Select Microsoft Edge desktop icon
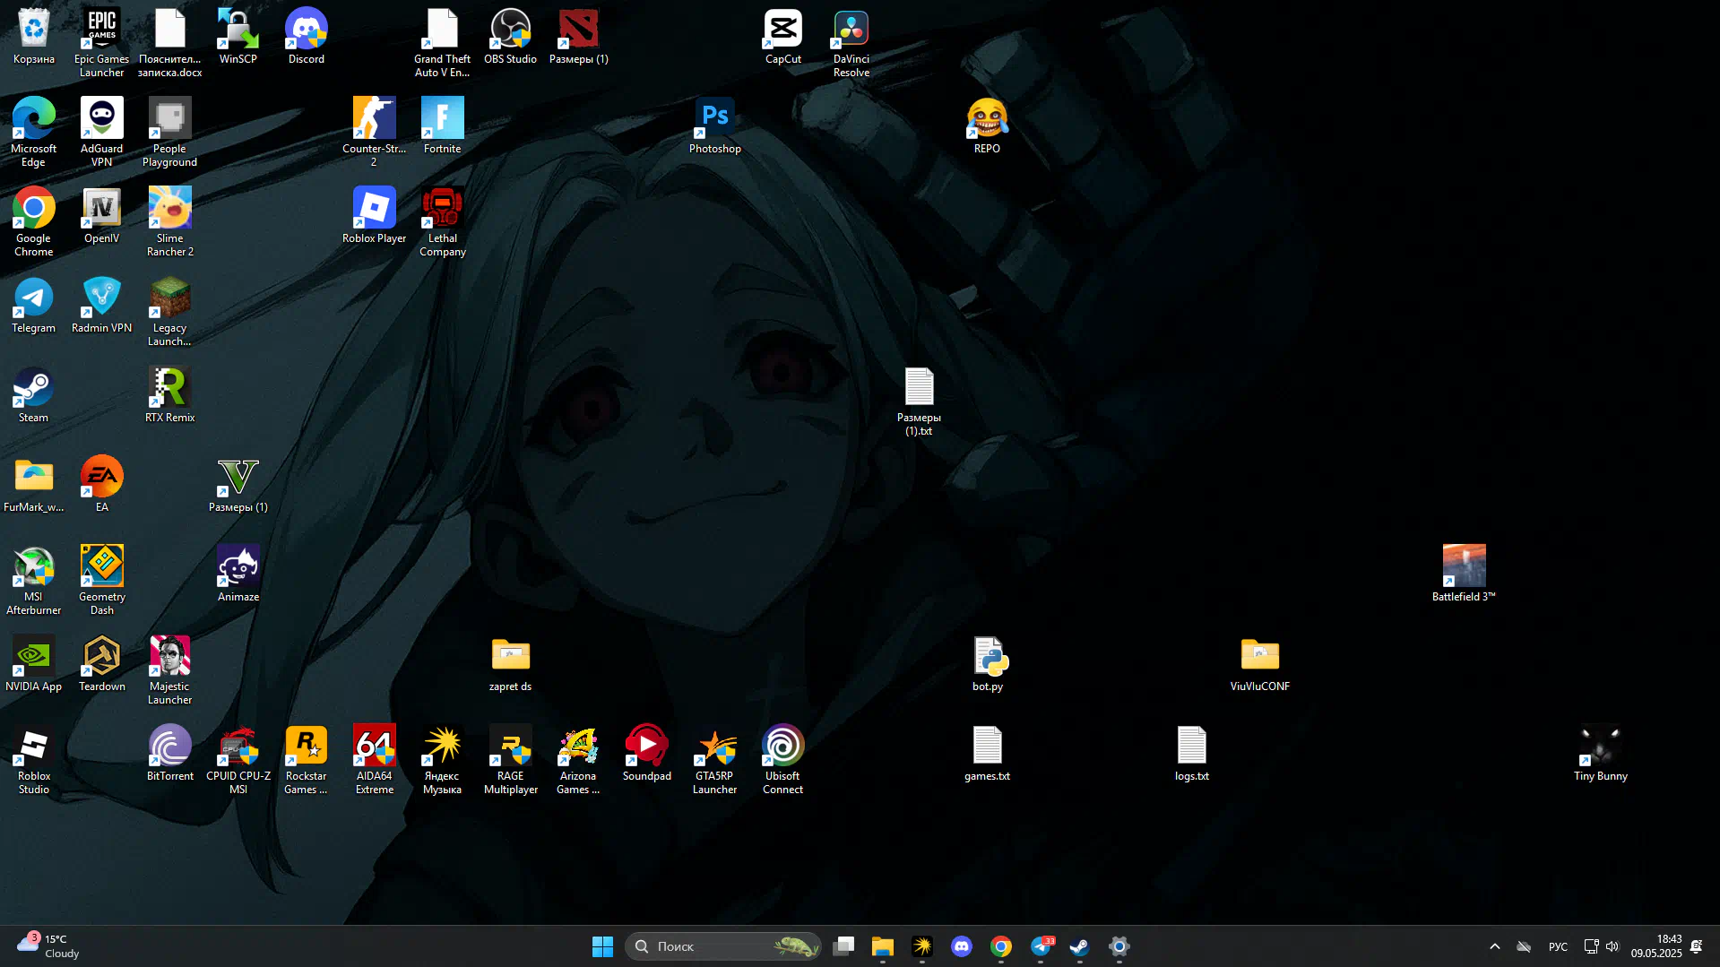1720x967 pixels. [34, 133]
